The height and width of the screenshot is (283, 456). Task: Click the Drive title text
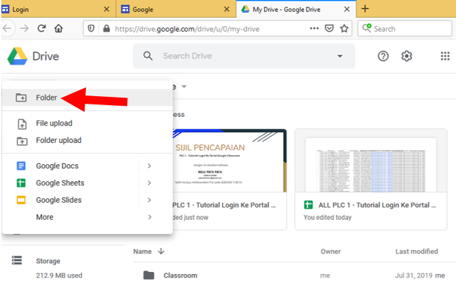45,56
